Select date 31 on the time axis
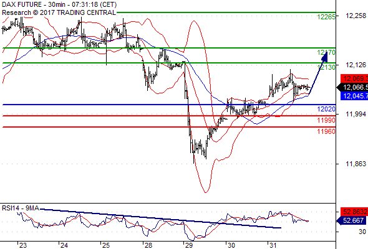Image resolution: width=368 pixels, height=249 pixels. point(273,245)
